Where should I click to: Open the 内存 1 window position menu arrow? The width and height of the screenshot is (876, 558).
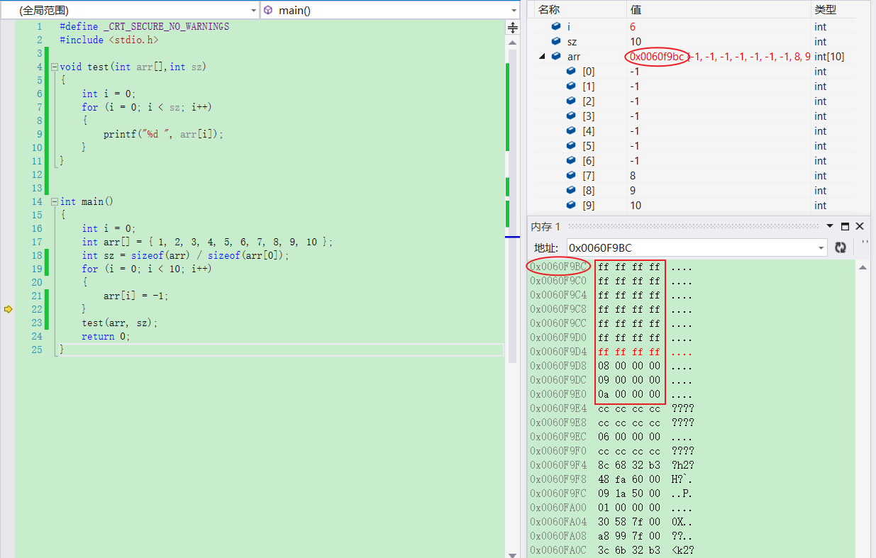point(829,226)
